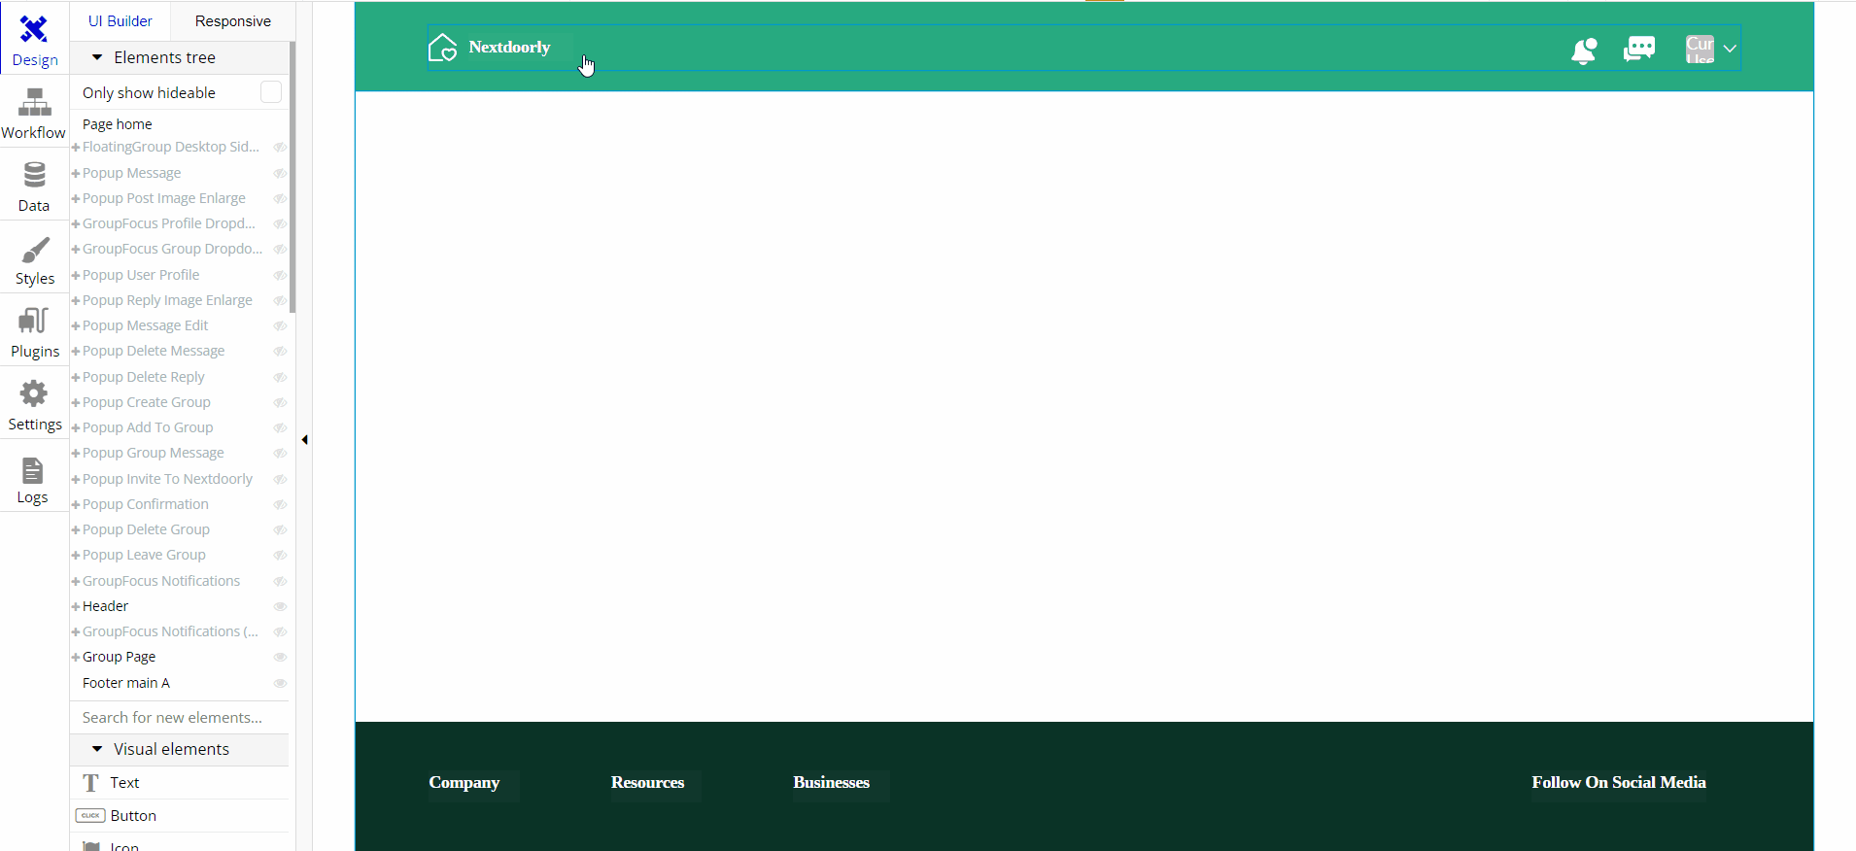Expand Popup Delete Reply tree node
Viewport: 1856px width, 851px height.
76,377
